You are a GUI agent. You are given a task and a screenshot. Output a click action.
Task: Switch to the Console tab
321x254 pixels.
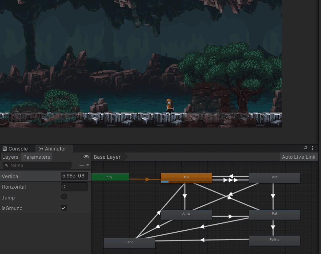(15, 149)
